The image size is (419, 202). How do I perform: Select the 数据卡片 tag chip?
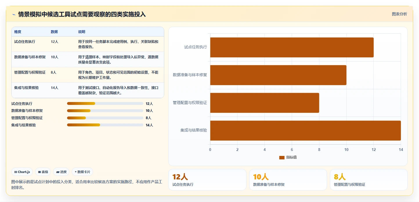tap(82, 172)
